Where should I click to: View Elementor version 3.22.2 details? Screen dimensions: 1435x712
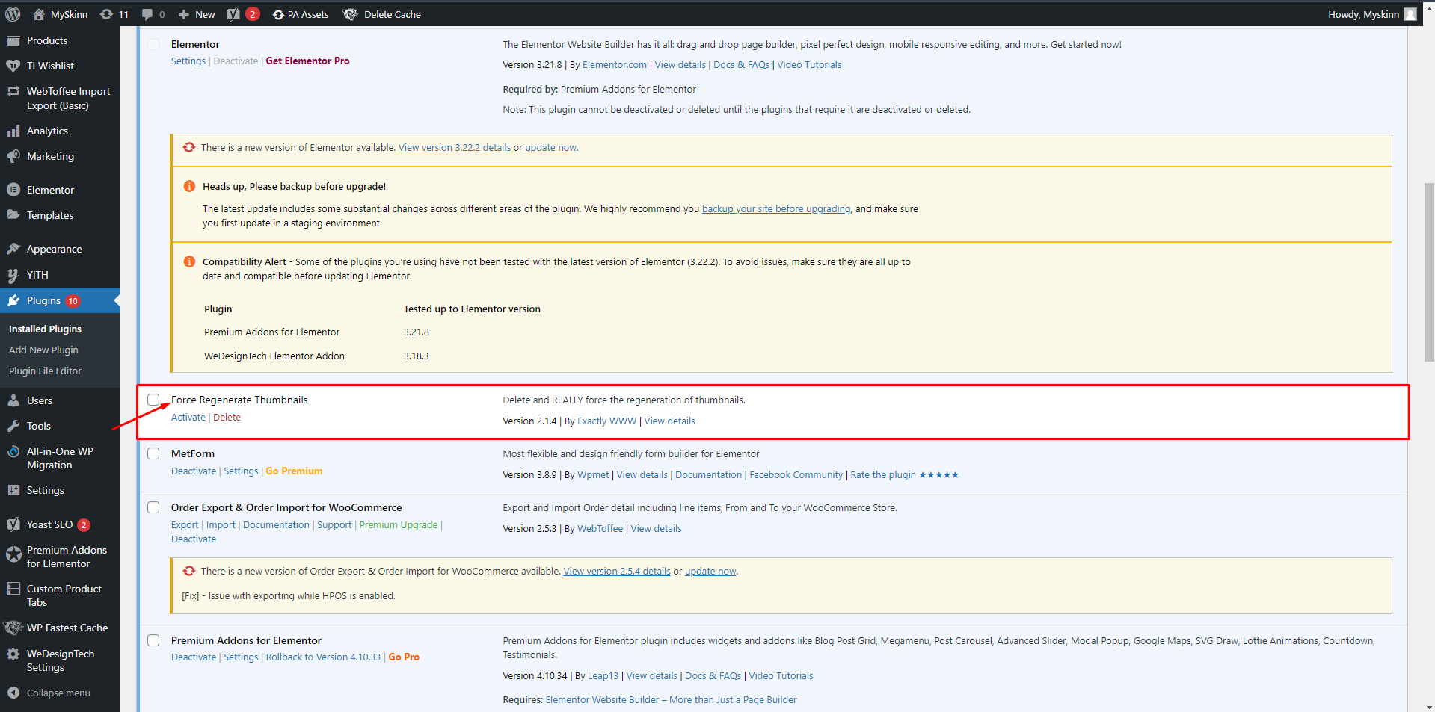click(455, 148)
